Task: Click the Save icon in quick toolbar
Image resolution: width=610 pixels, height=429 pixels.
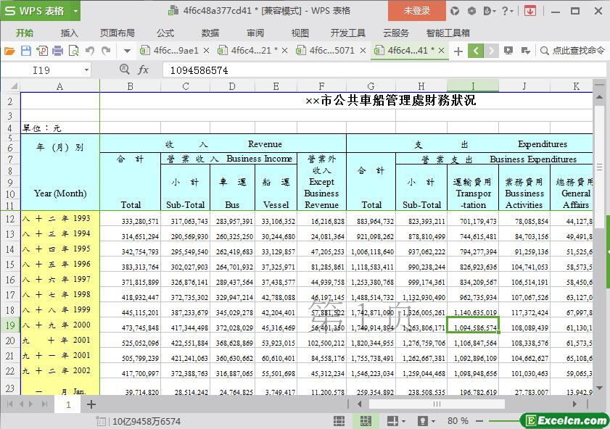Action: 26,51
